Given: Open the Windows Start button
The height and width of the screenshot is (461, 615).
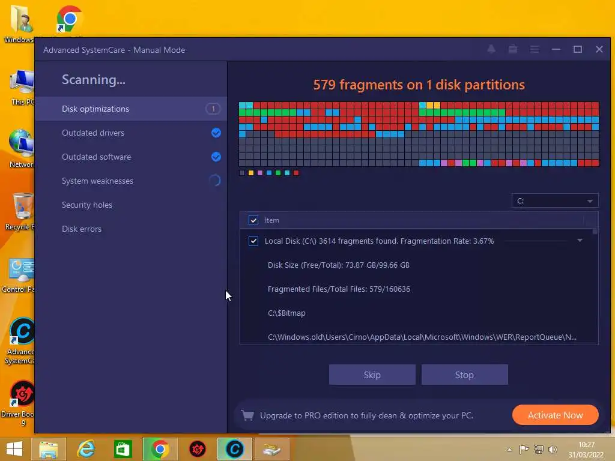Looking at the screenshot, I should [14, 449].
